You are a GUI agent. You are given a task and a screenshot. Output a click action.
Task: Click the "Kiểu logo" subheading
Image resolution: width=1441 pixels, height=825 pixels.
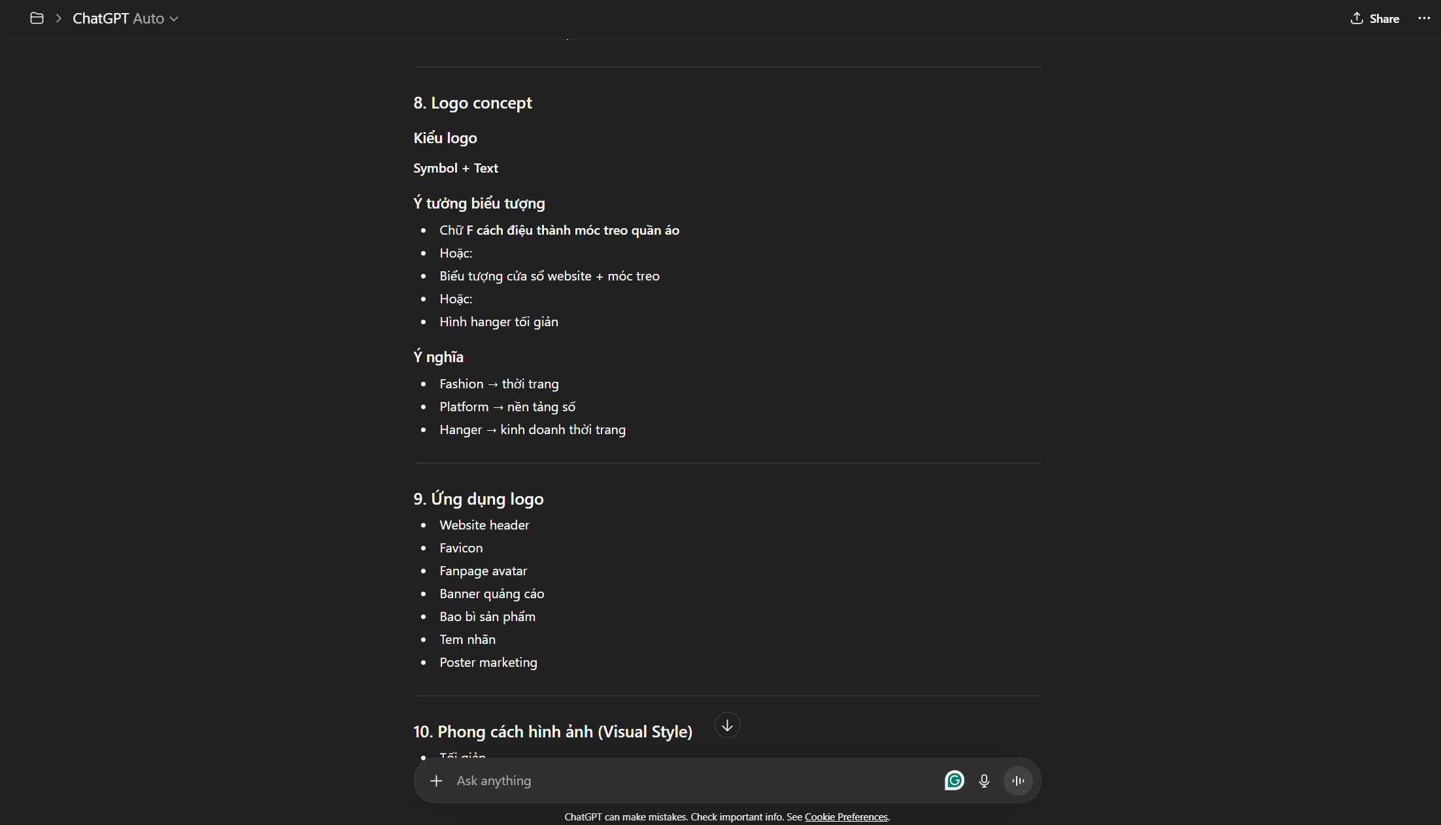pyautogui.click(x=445, y=138)
